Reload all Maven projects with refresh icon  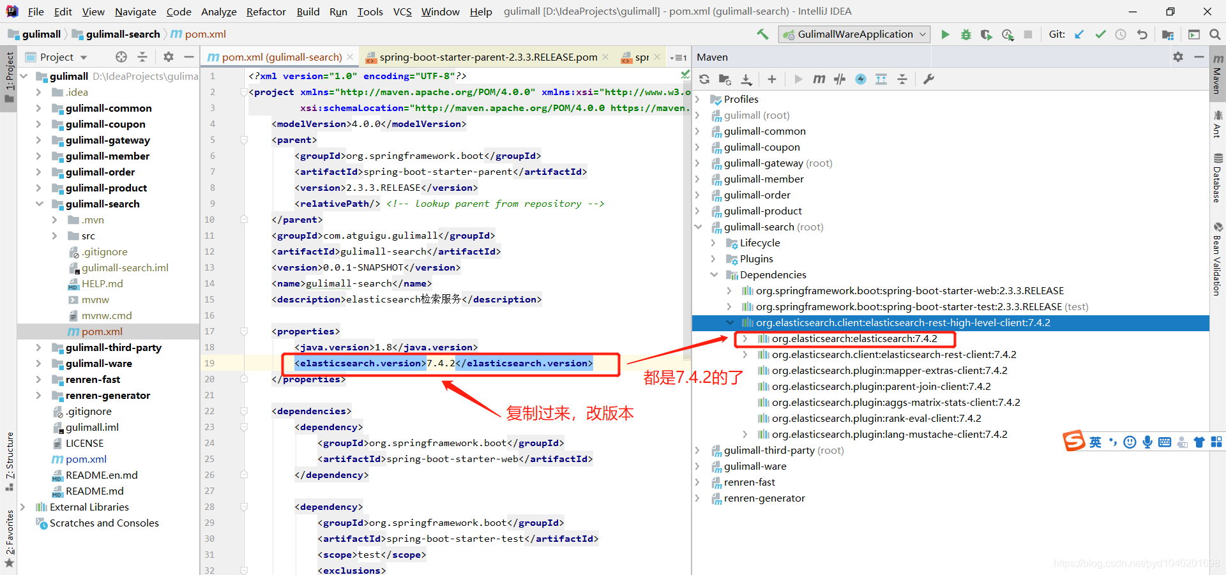pyautogui.click(x=704, y=78)
